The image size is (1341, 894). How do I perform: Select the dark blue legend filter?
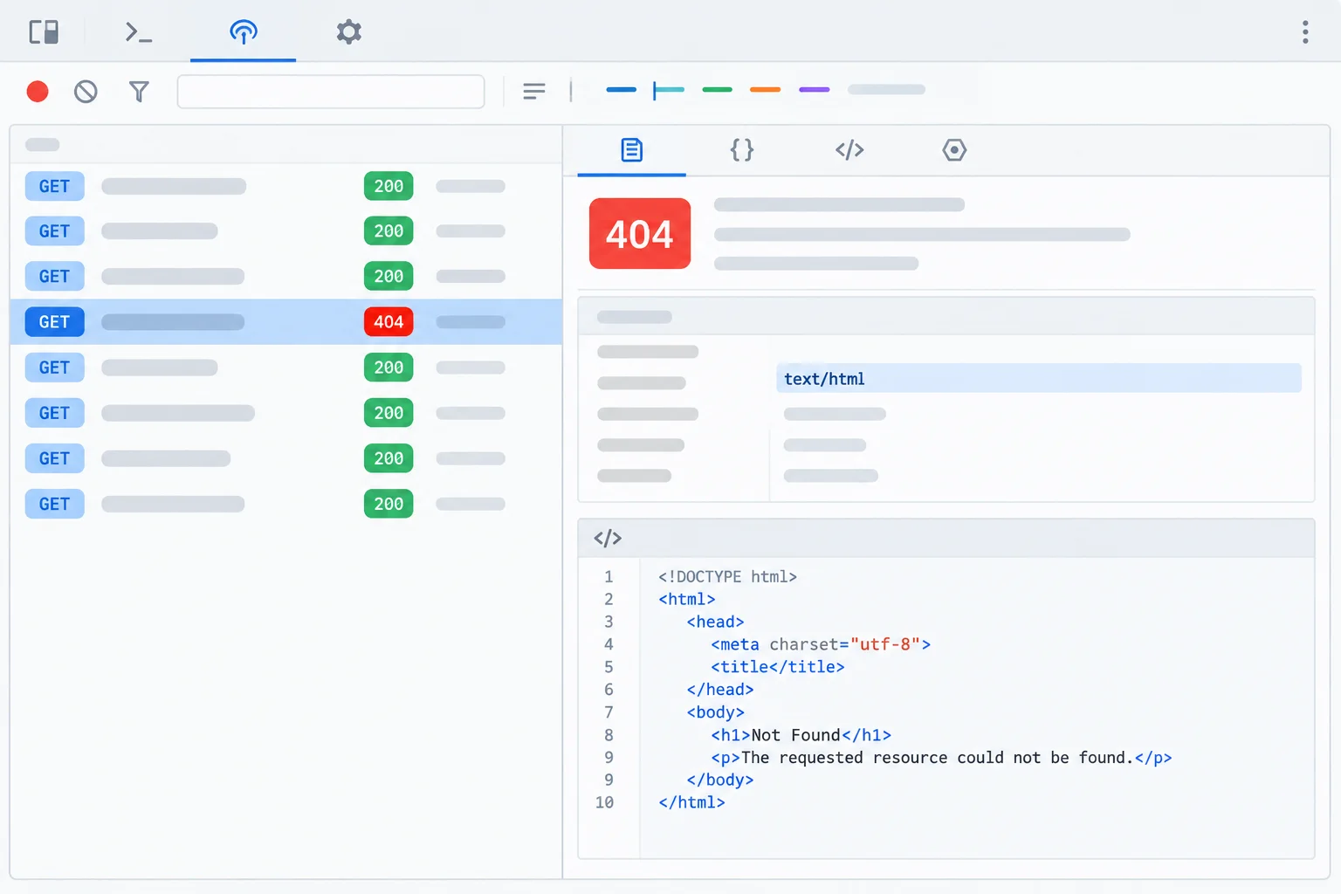point(621,90)
